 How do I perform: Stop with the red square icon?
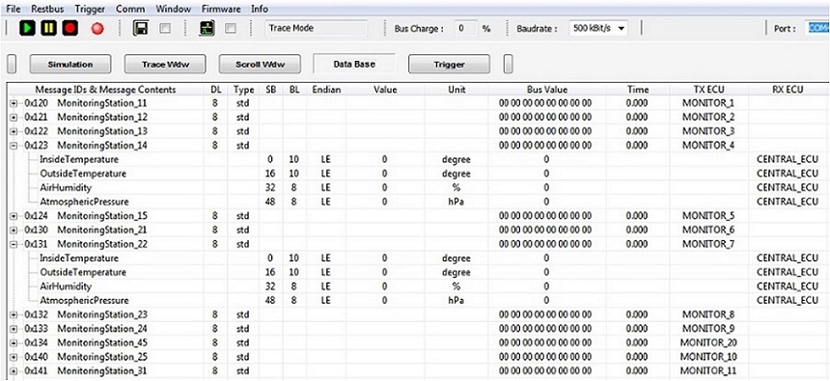[x=70, y=28]
